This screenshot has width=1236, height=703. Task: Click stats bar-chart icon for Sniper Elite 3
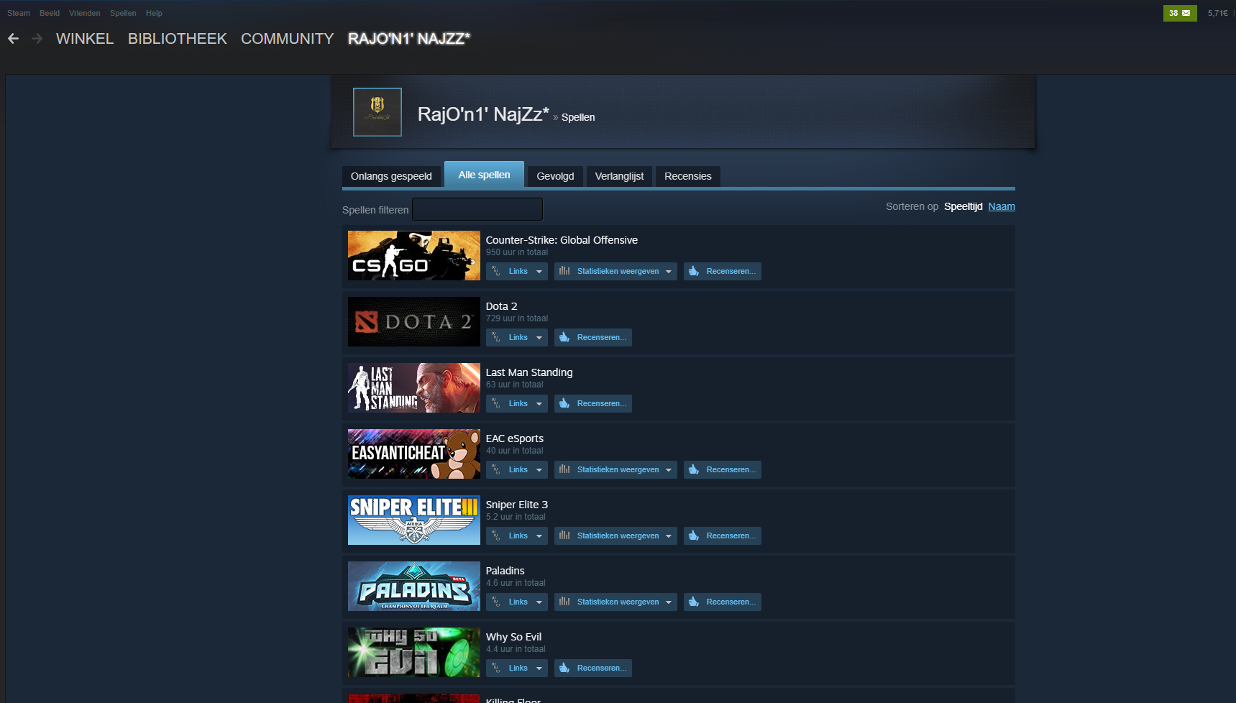564,536
